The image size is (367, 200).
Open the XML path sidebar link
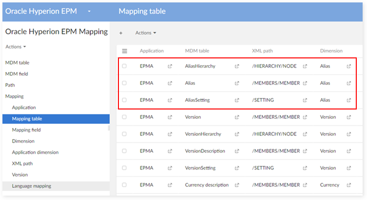23,164
